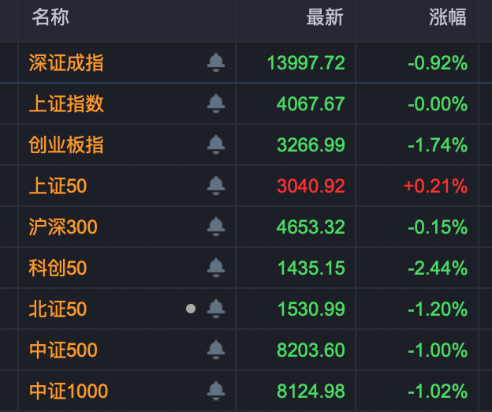492x412 pixels.
Task: Open the 科创50 index name
Action: pos(58,268)
